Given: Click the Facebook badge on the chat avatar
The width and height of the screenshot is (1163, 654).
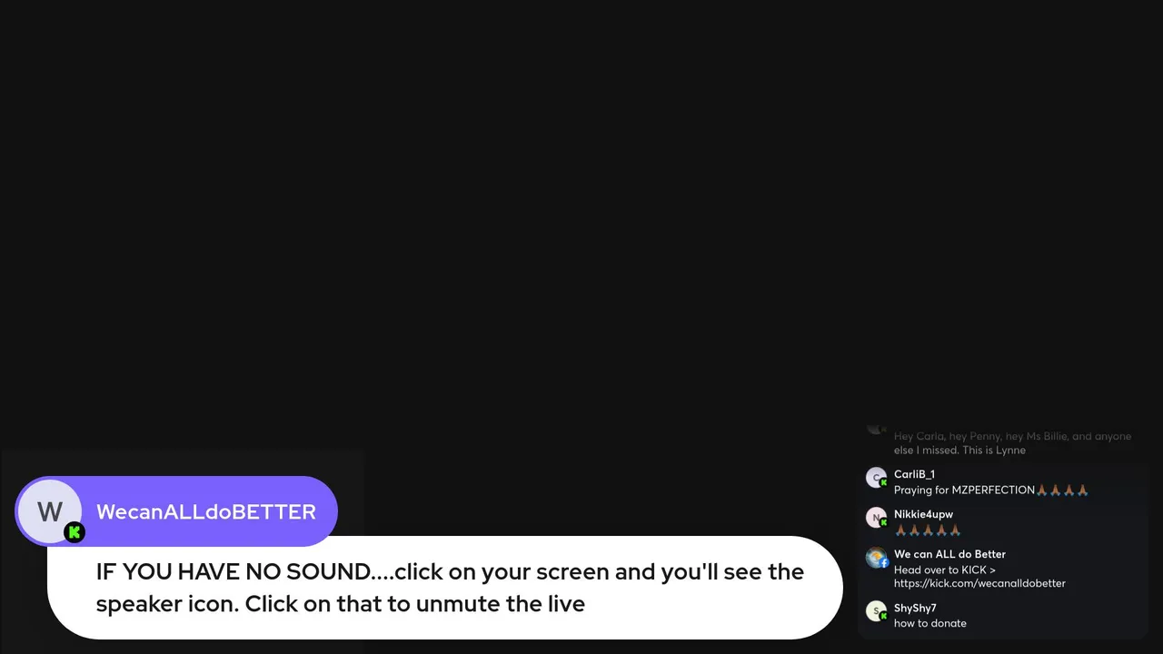Looking at the screenshot, I should tap(884, 564).
